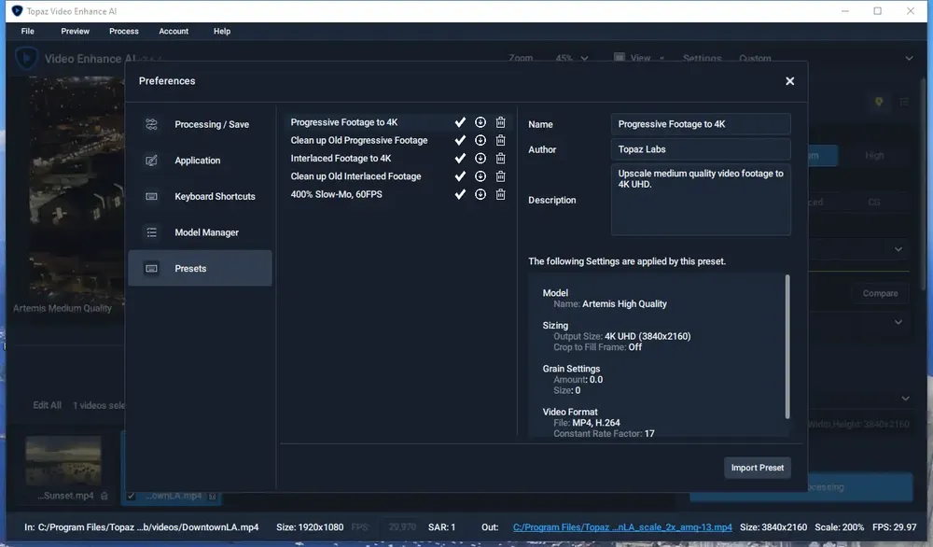The width and height of the screenshot is (933, 547).
Task: Export the 400% Slow-Mo, 60FPS preset
Action: (x=480, y=194)
